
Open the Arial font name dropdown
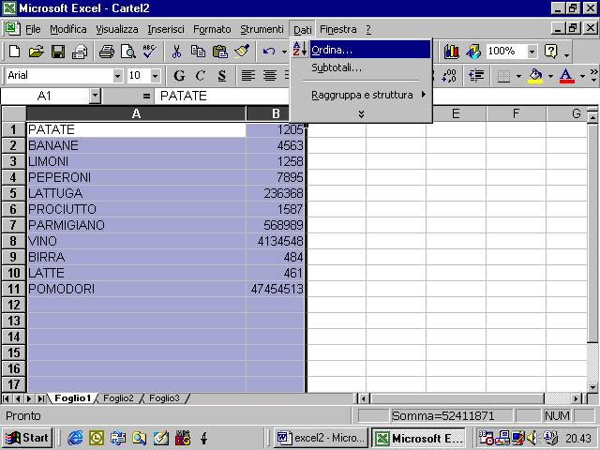click(x=118, y=76)
